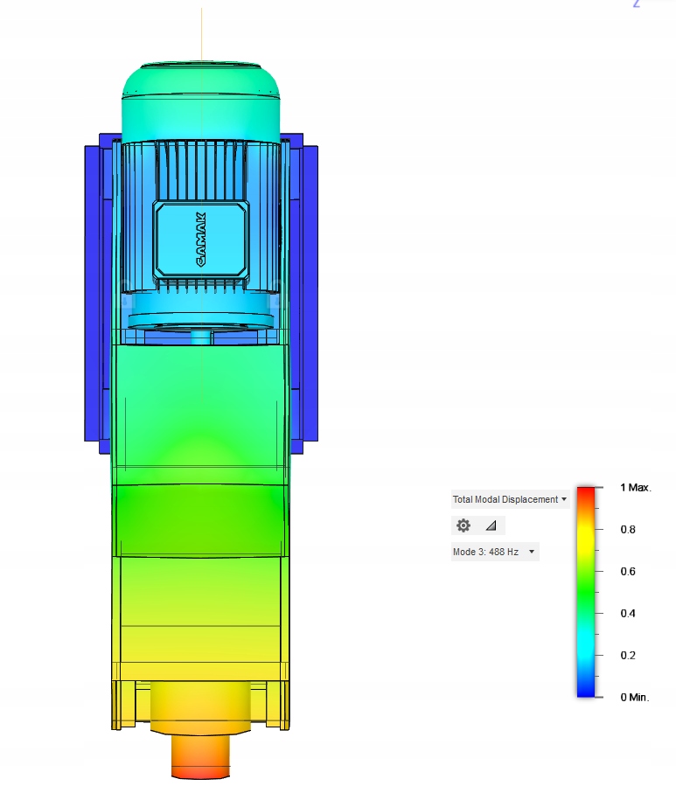This screenshot has width=676, height=786.
Task: Click the legend min/max triangle icon
Action: [x=491, y=525]
